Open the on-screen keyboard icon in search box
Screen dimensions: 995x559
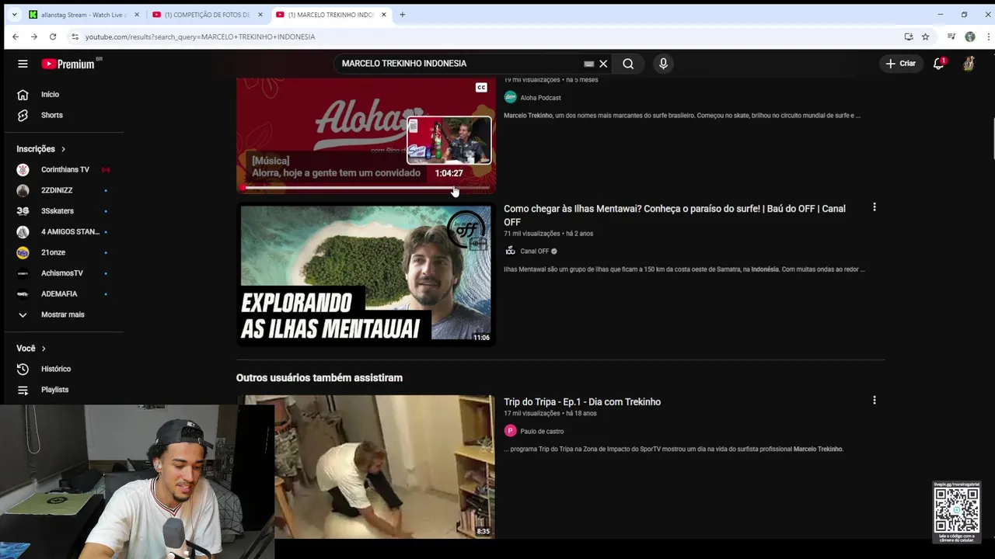[588, 64]
